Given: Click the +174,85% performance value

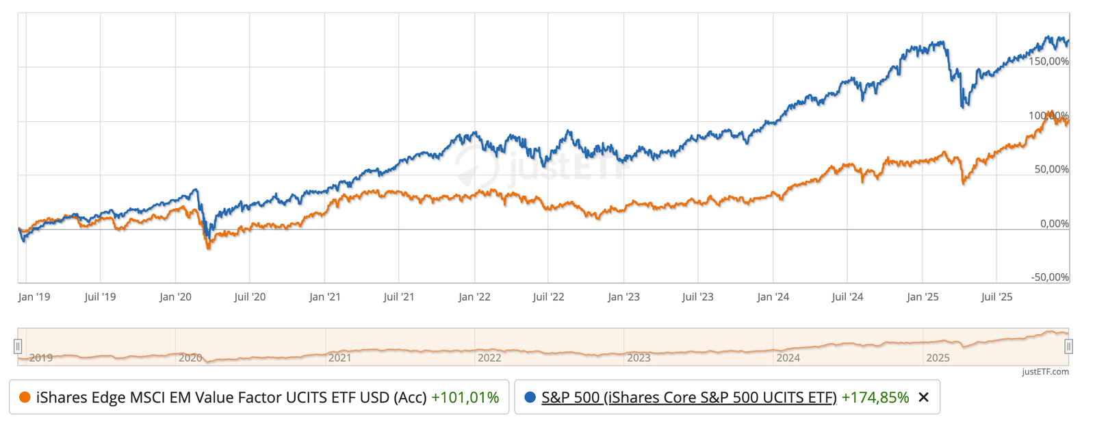Looking at the screenshot, I should [x=875, y=398].
